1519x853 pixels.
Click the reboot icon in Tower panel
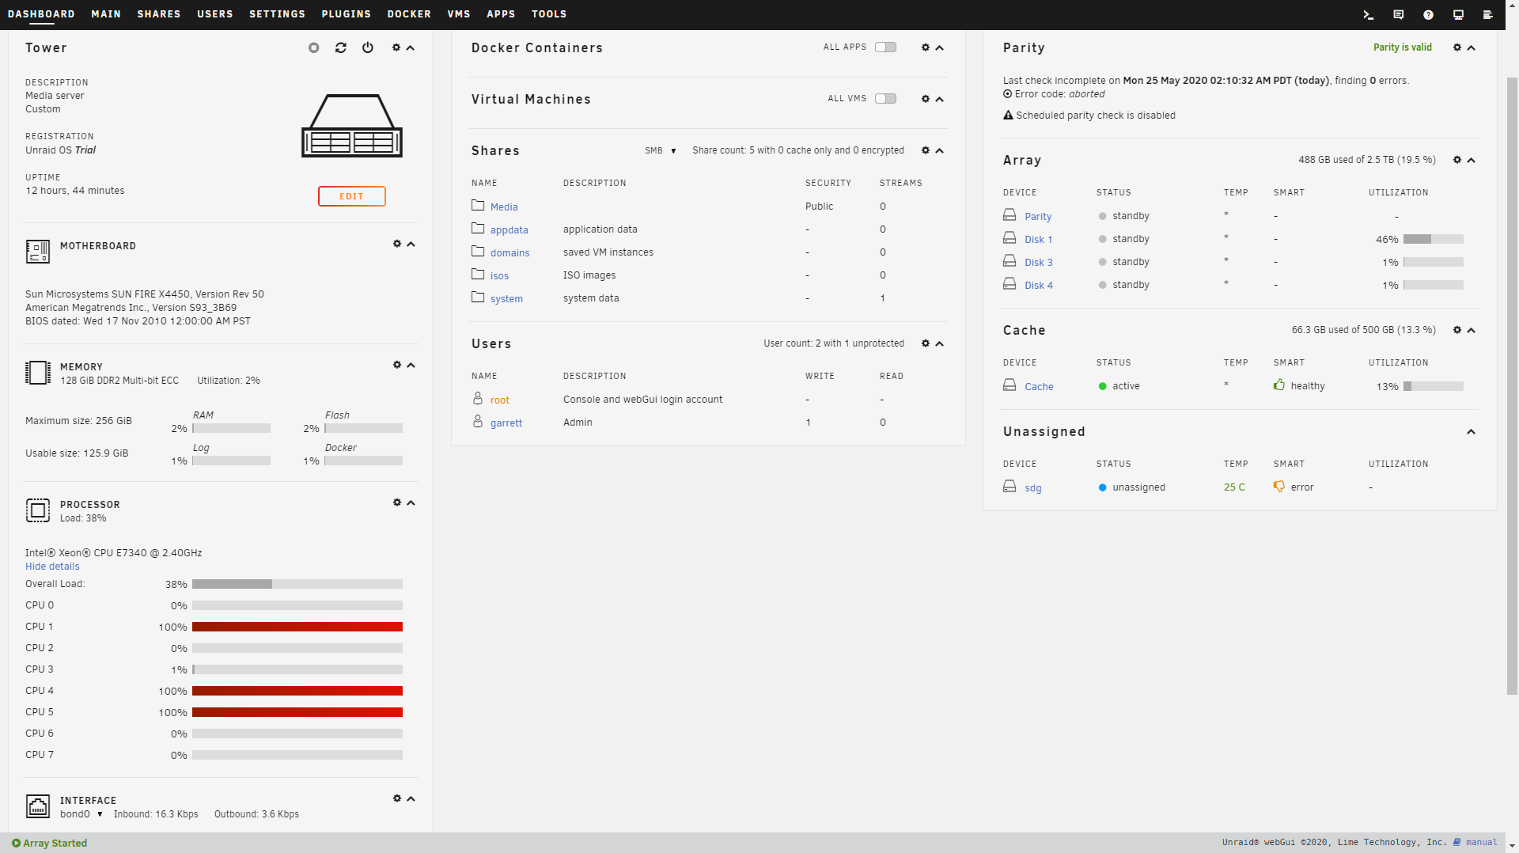coord(341,48)
